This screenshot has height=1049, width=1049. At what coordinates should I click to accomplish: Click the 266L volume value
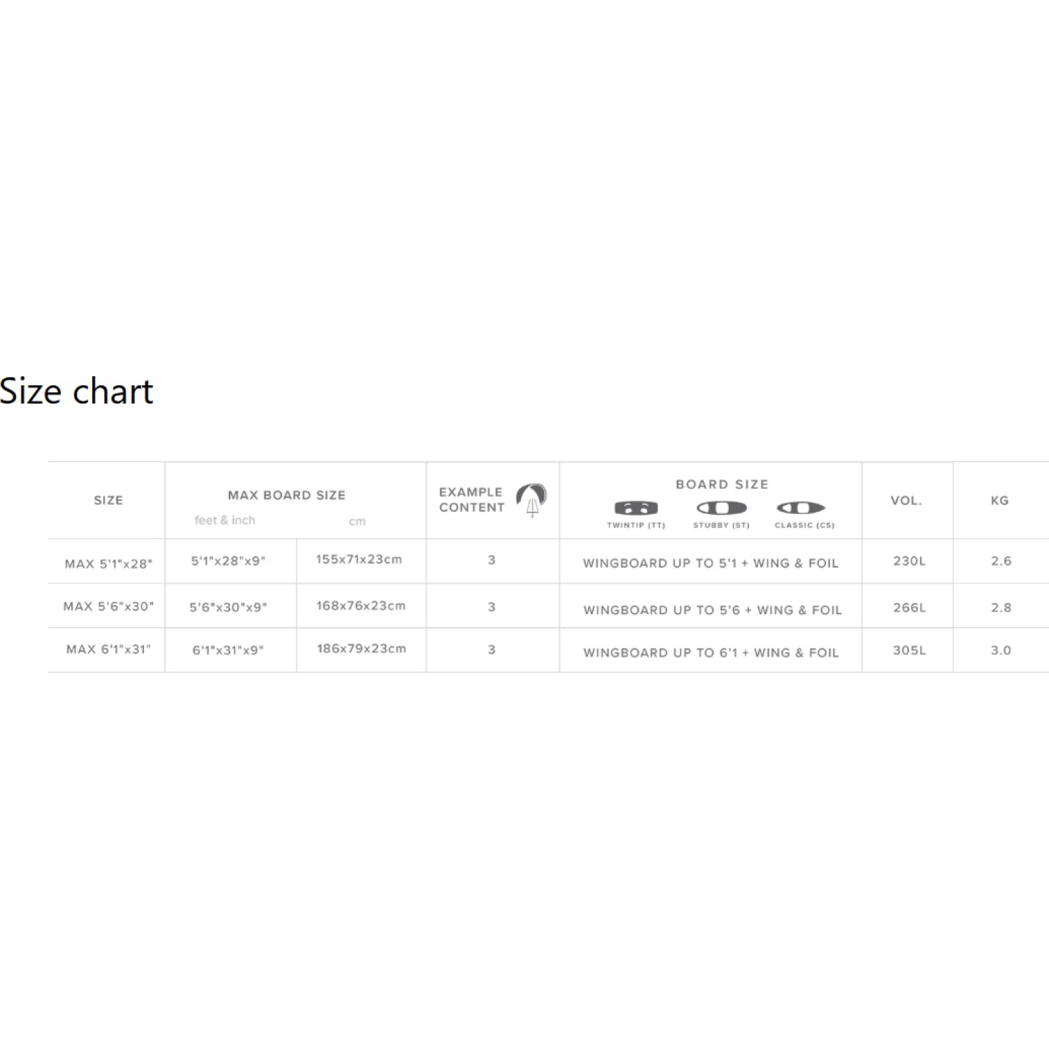(909, 608)
